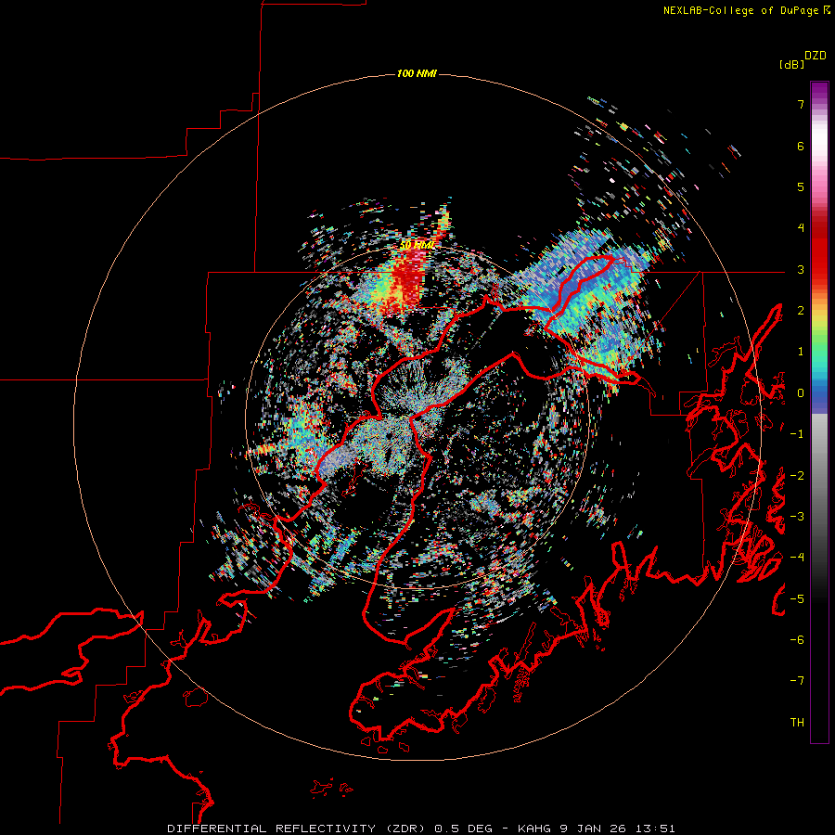Click the TH legend label

(797, 723)
